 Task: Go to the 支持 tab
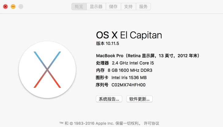[x=128, y=6]
